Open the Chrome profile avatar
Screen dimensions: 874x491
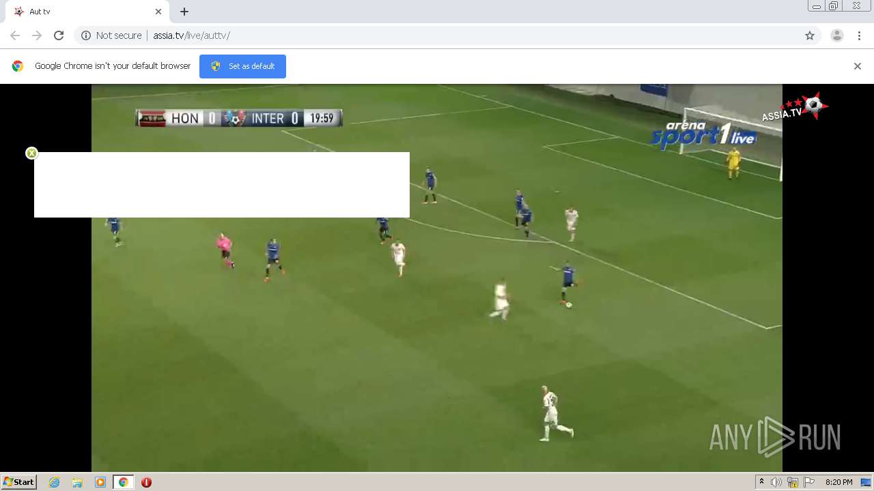[x=837, y=35]
